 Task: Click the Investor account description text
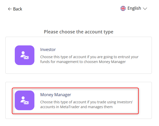click(x=89, y=59)
